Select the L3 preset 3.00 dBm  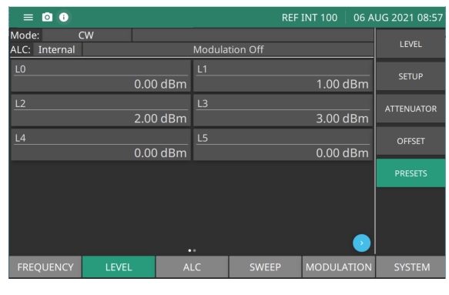(283, 111)
